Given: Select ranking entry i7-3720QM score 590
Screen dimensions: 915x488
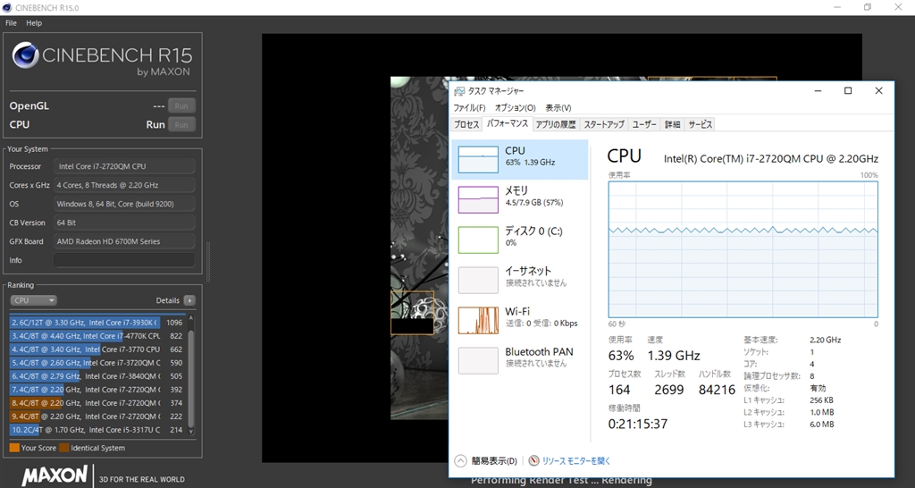Looking at the screenshot, I should pyautogui.click(x=97, y=363).
